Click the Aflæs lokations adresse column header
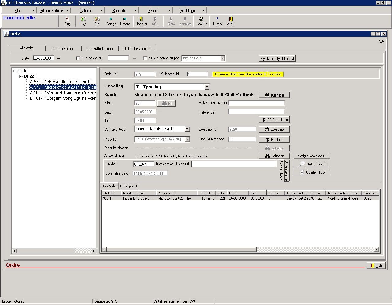 click(305, 193)
